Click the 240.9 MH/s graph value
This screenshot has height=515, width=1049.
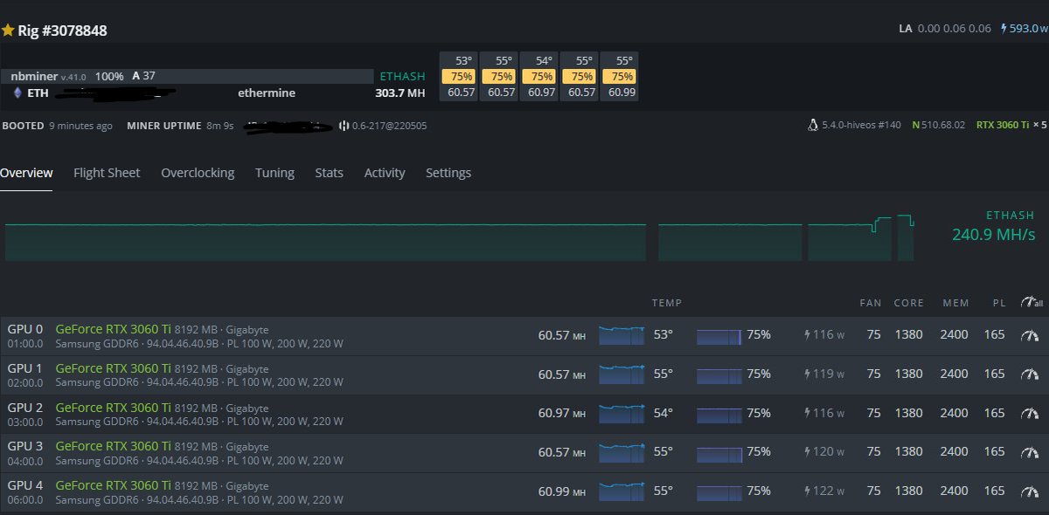coord(993,235)
